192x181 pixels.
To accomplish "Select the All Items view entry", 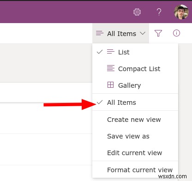I will 135,103.
